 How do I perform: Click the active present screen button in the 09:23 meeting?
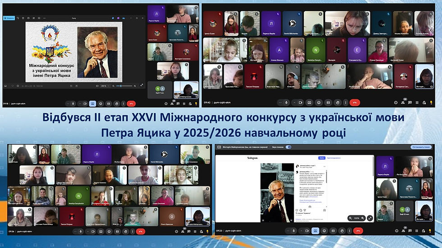click(x=315, y=231)
